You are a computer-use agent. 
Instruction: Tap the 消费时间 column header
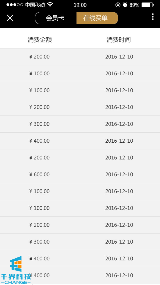(x=119, y=40)
